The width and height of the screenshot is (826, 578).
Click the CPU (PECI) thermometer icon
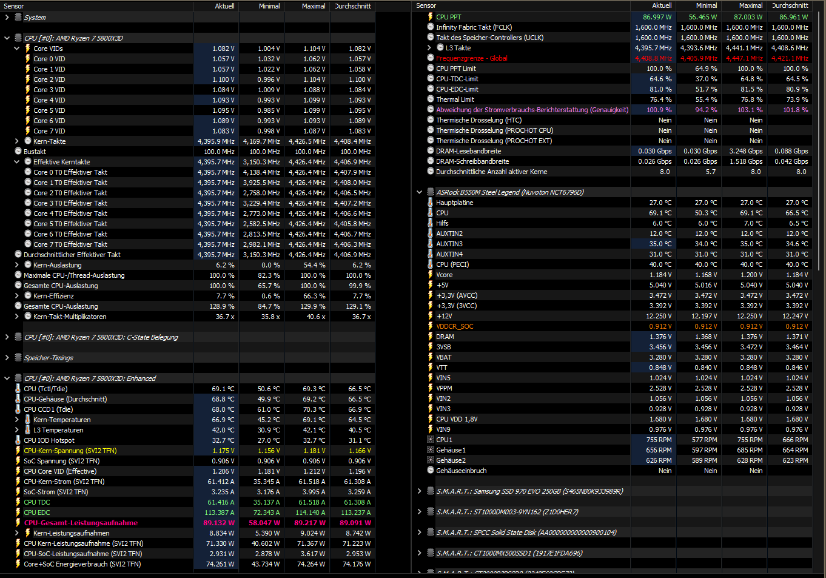[431, 264]
